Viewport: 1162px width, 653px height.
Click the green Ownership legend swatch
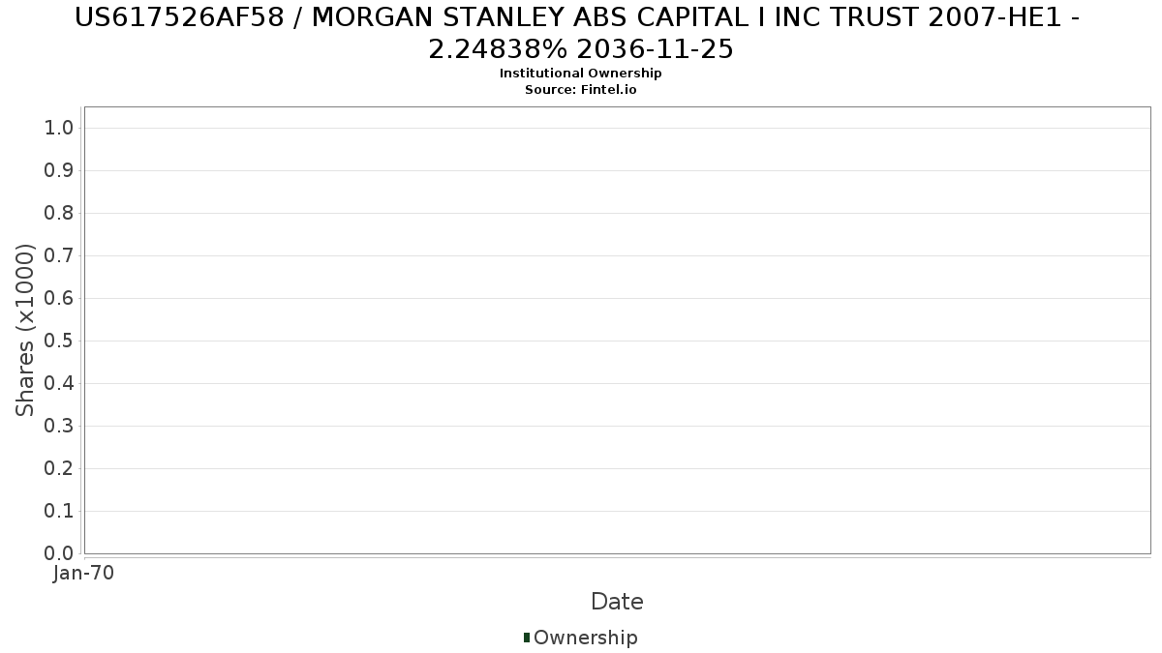527,638
